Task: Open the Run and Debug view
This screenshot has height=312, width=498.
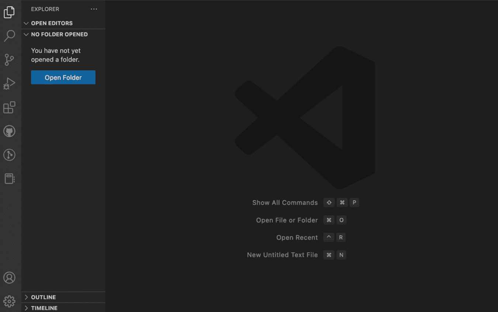Action: [9, 83]
